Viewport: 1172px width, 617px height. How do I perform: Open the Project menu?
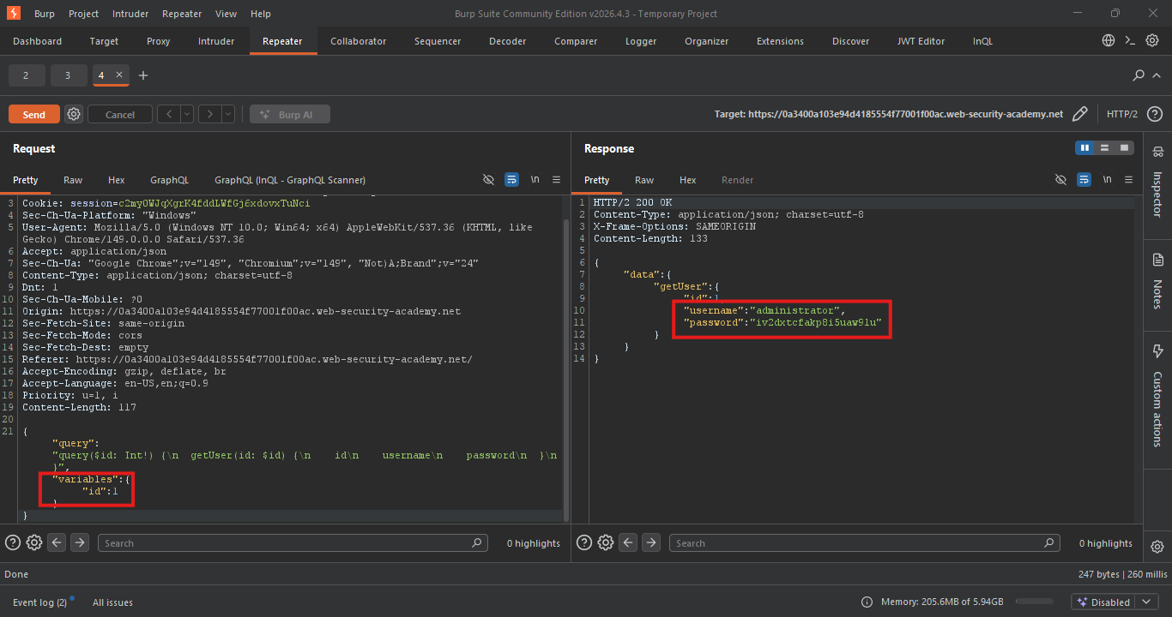[x=83, y=14]
